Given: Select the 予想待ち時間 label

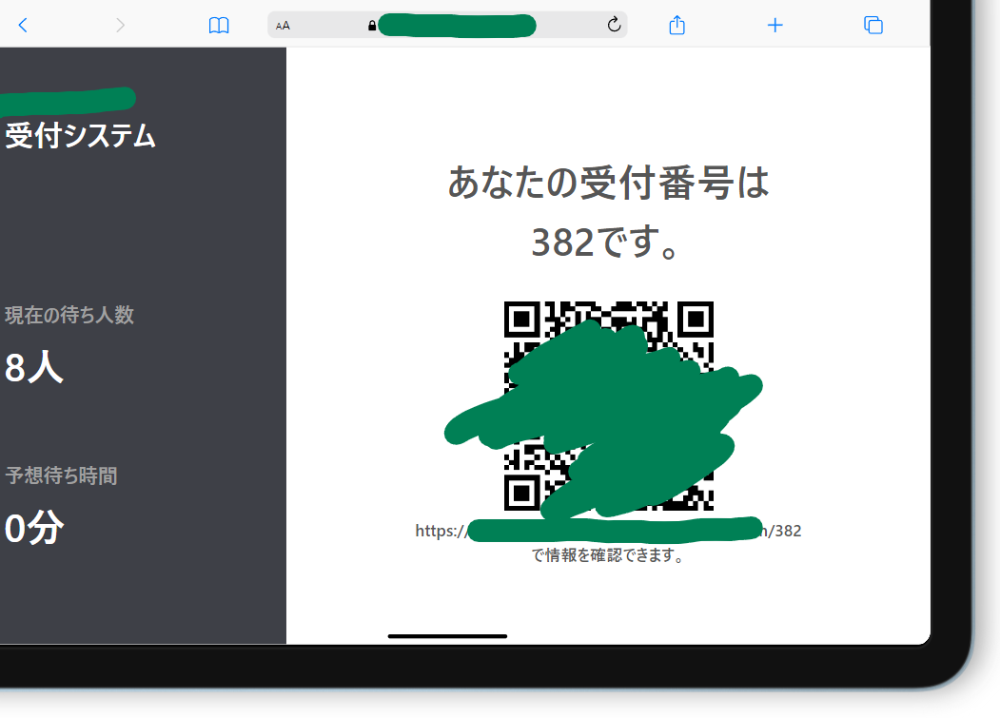Looking at the screenshot, I should (61, 475).
